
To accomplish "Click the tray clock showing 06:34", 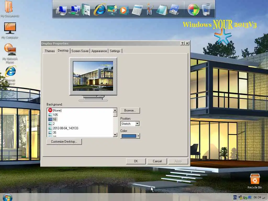I will click(x=259, y=197).
